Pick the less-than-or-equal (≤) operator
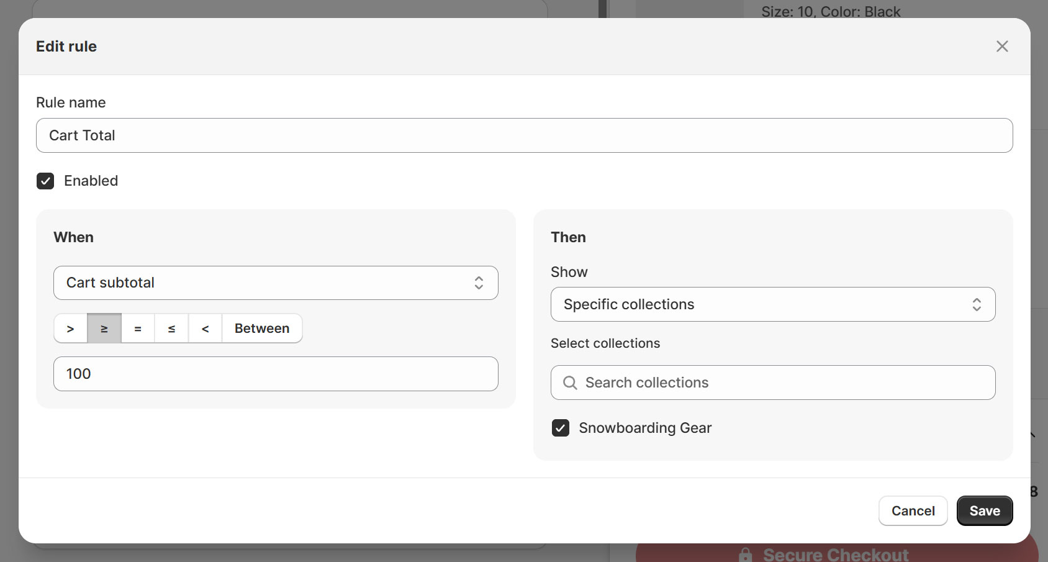 click(x=171, y=329)
